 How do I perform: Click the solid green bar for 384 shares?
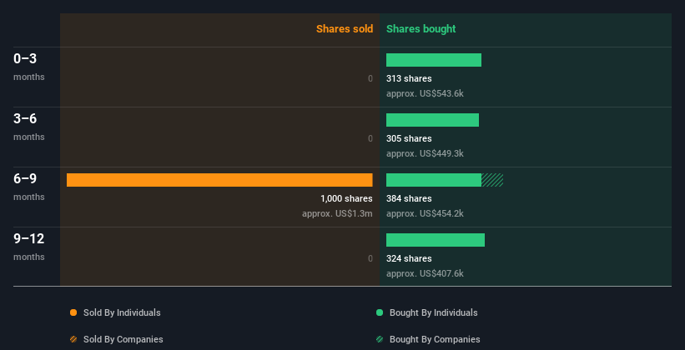434,180
